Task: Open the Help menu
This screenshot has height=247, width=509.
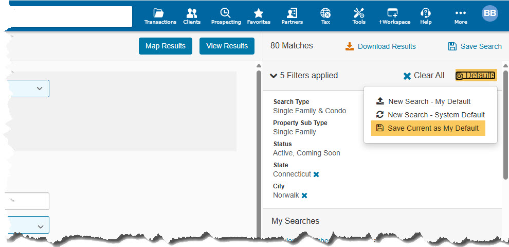Action: coord(426,16)
